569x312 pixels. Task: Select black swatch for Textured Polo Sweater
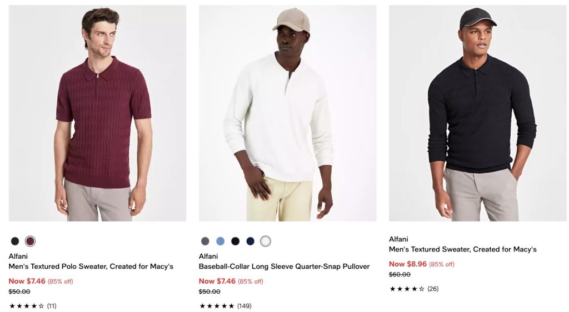click(15, 241)
